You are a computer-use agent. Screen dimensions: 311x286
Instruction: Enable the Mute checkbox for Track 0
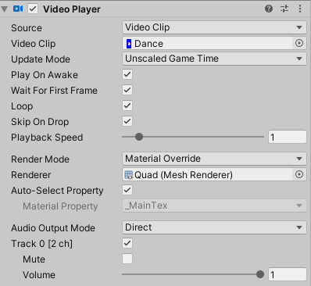(127, 259)
